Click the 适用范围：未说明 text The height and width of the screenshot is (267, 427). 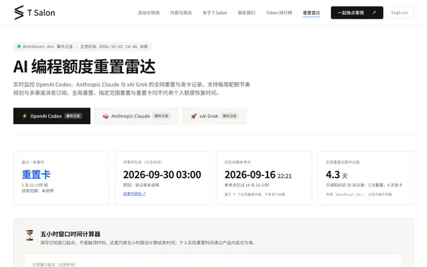tap(37, 191)
